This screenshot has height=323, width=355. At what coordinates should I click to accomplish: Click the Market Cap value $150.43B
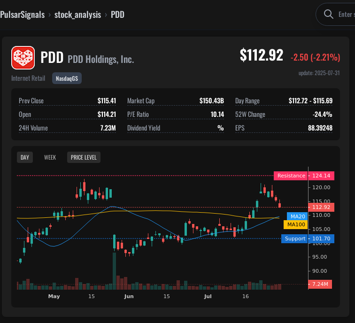(x=211, y=101)
